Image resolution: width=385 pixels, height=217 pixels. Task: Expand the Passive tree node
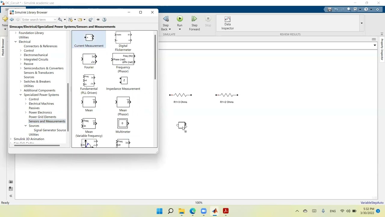tap(21, 64)
